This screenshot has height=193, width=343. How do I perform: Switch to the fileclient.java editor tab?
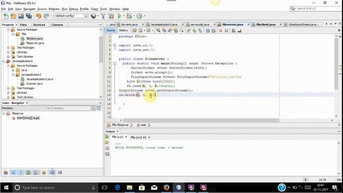click(266, 25)
